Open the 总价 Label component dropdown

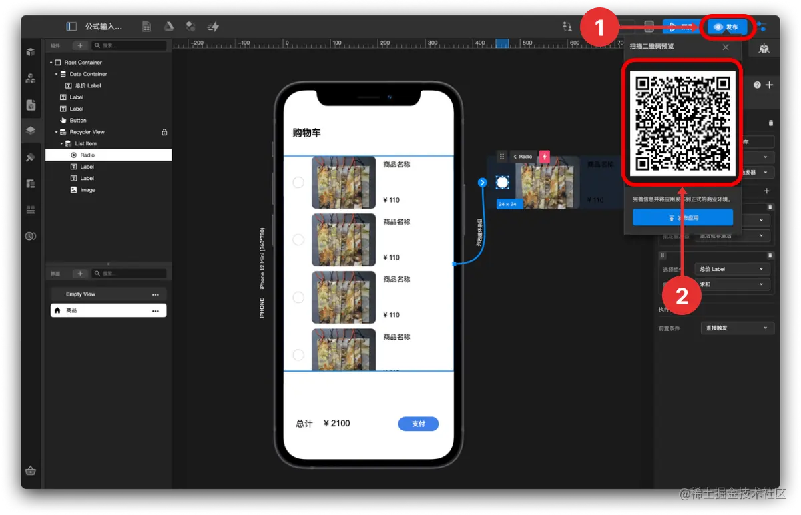point(732,269)
